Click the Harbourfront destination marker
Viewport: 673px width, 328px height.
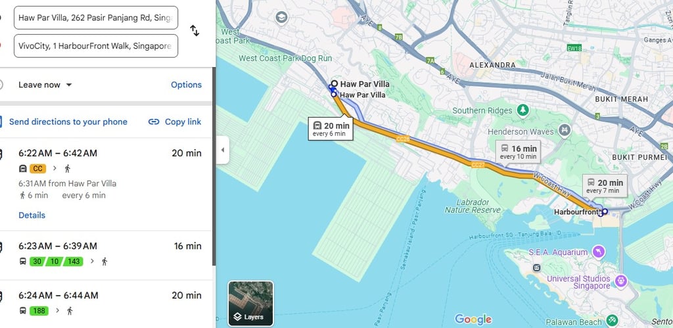pyautogui.click(x=605, y=211)
